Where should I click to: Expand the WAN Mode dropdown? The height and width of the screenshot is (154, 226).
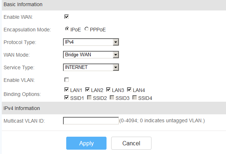[91, 54]
